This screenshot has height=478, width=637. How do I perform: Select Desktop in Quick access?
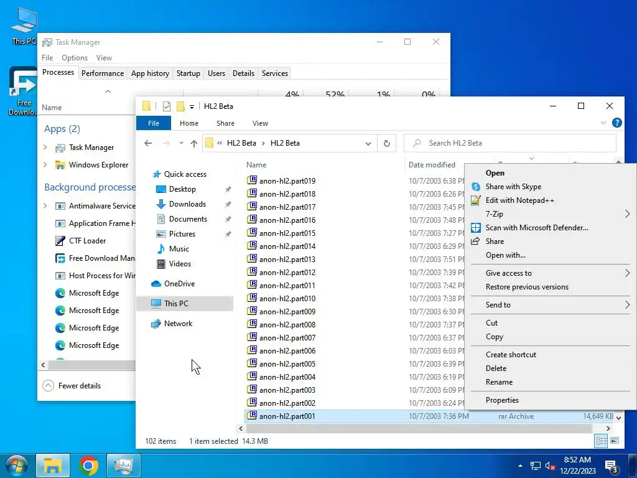pos(182,189)
